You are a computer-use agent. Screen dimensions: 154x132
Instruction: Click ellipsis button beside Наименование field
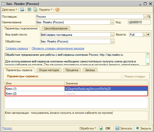tap(112, 22)
